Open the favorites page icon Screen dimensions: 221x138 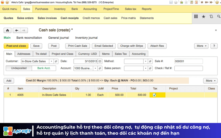click(186, 2)
